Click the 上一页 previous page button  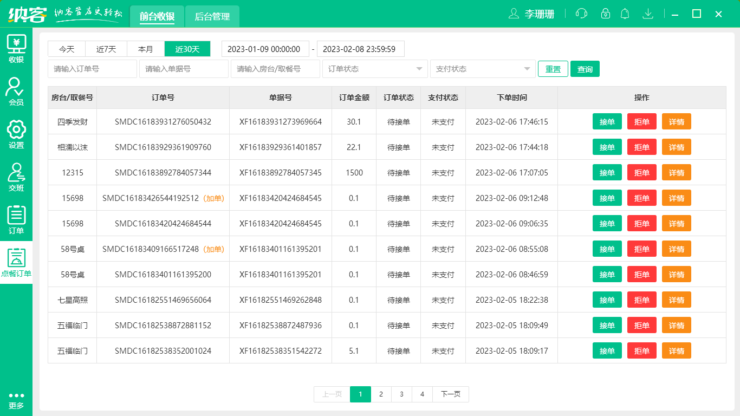[x=332, y=394]
